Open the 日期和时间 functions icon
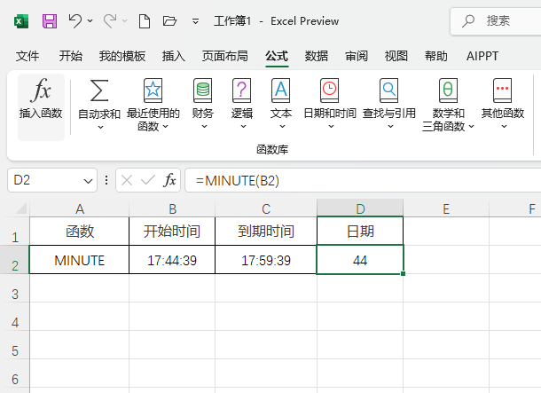 click(330, 90)
